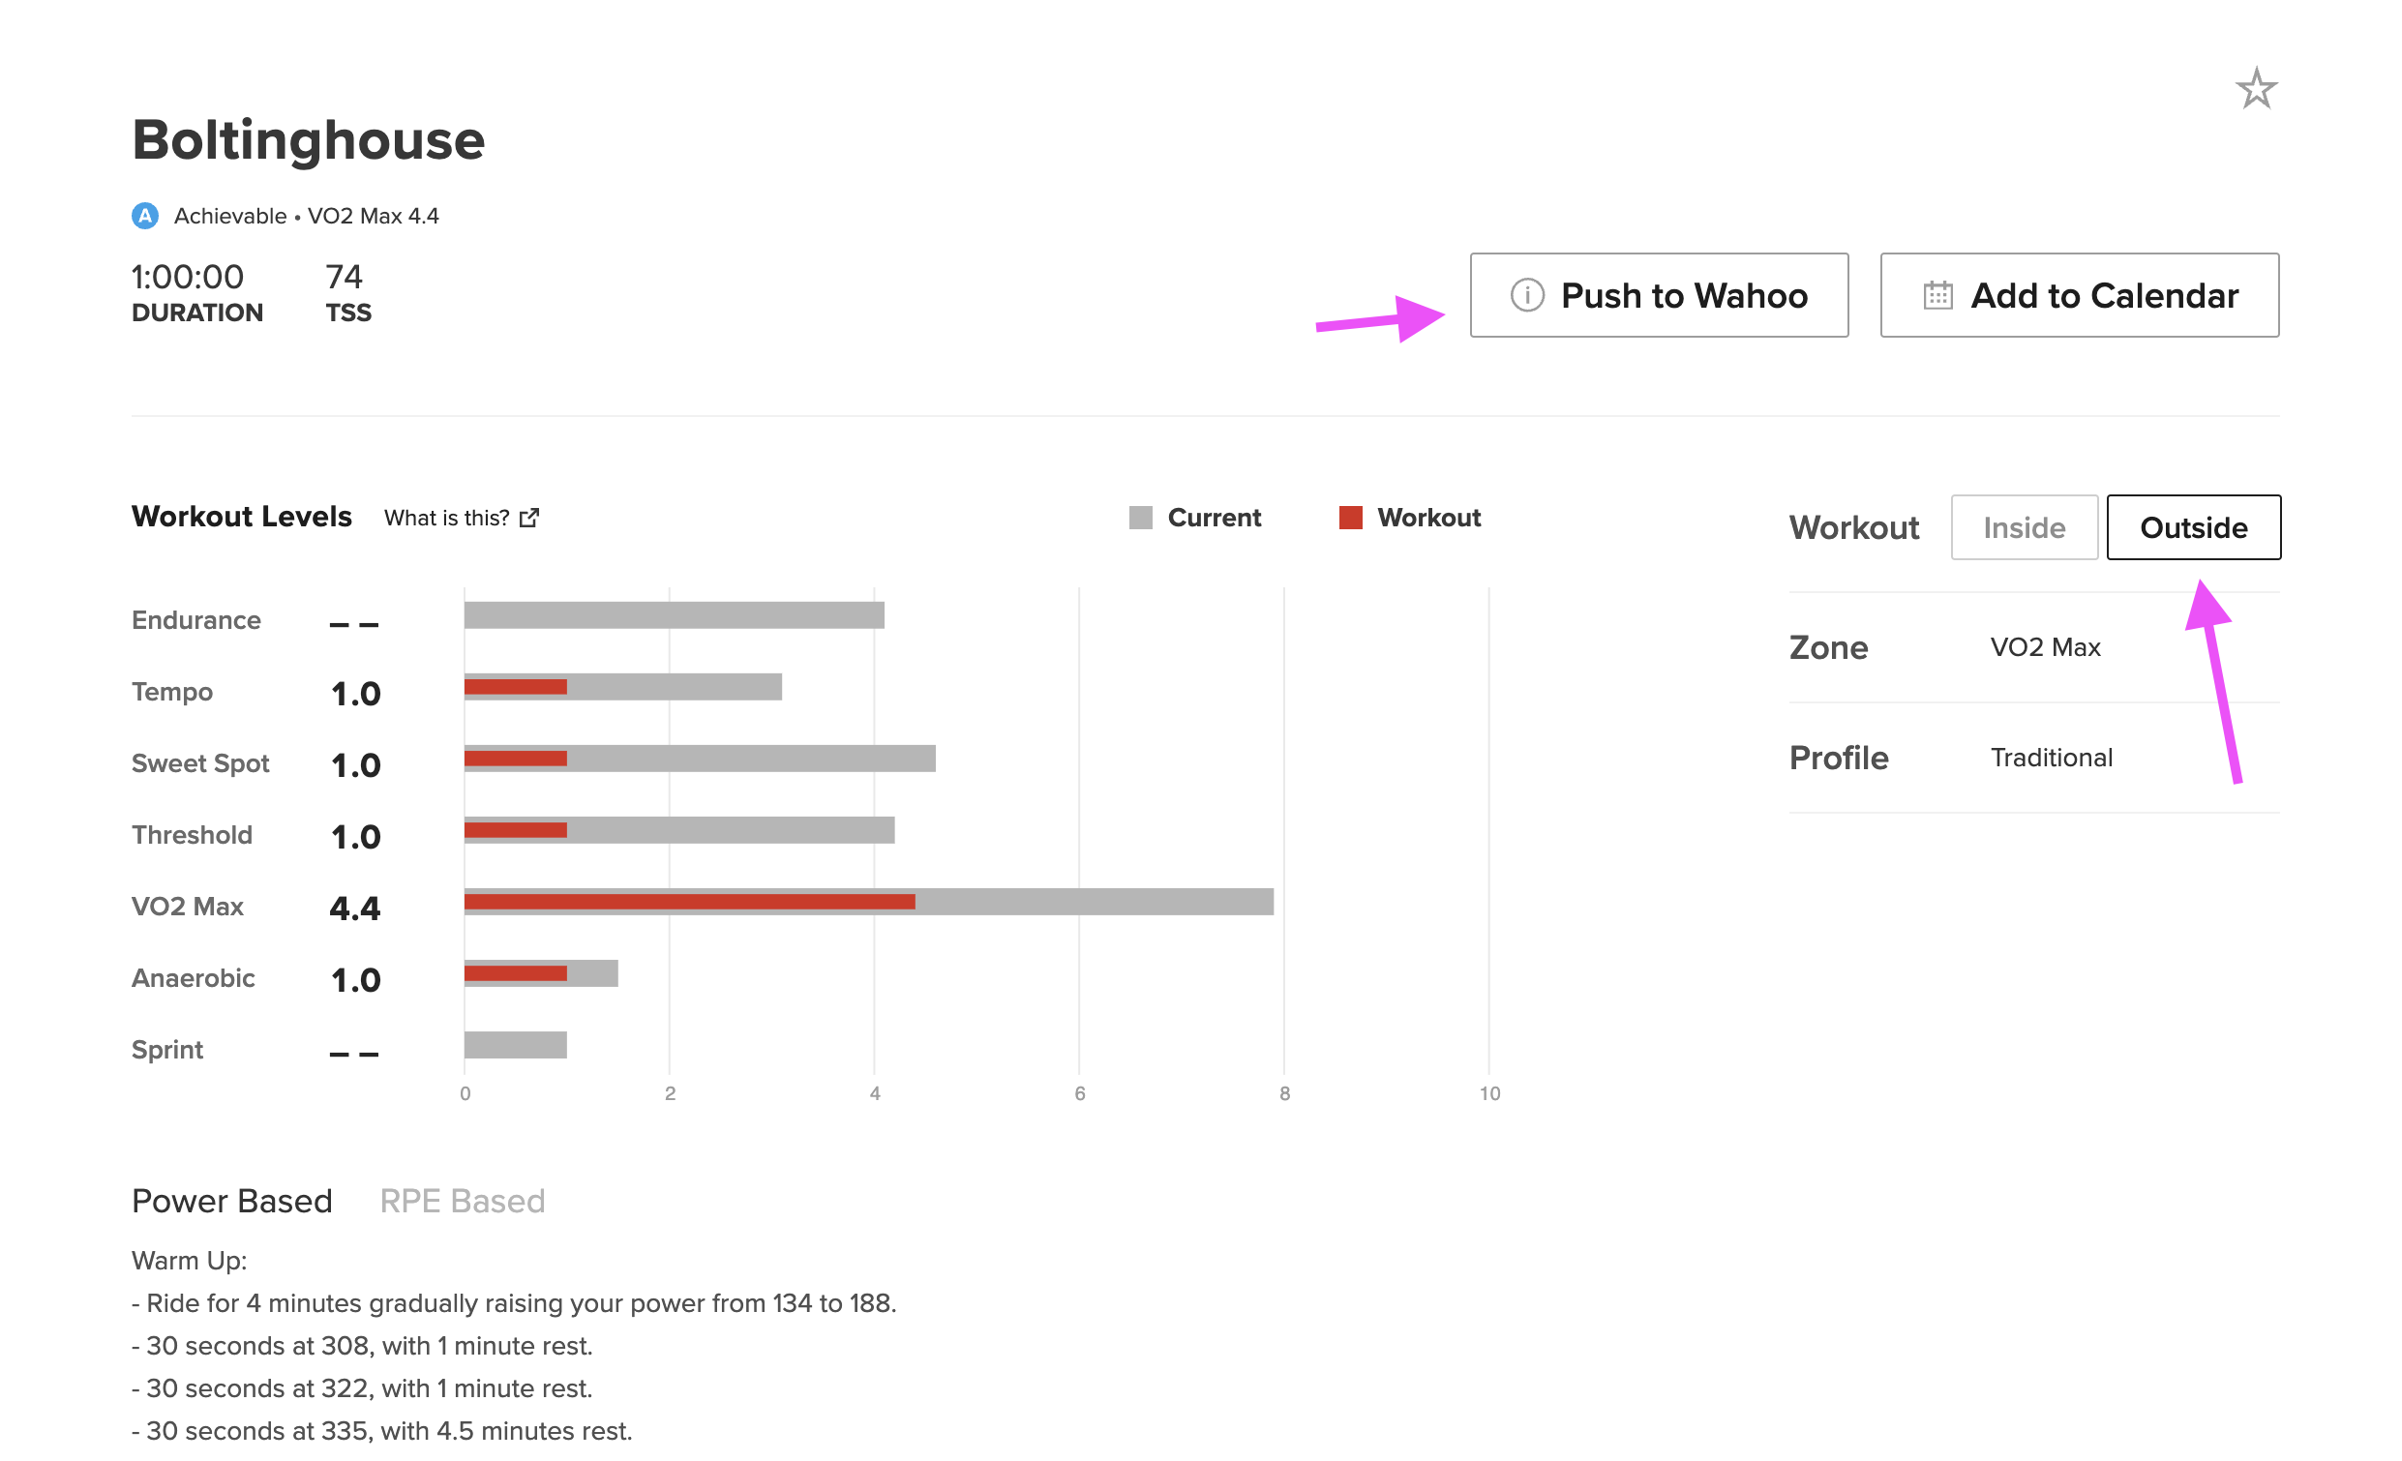This screenshot has width=2402, height=1461.
Task: Select the Outside workout option
Action: click(x=2193, y=527)
